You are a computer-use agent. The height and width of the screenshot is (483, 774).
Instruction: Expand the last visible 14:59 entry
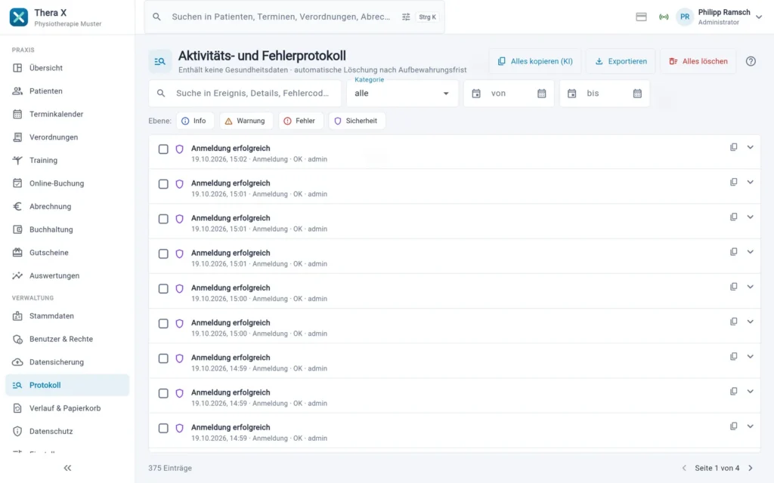[x=751, y=426]
